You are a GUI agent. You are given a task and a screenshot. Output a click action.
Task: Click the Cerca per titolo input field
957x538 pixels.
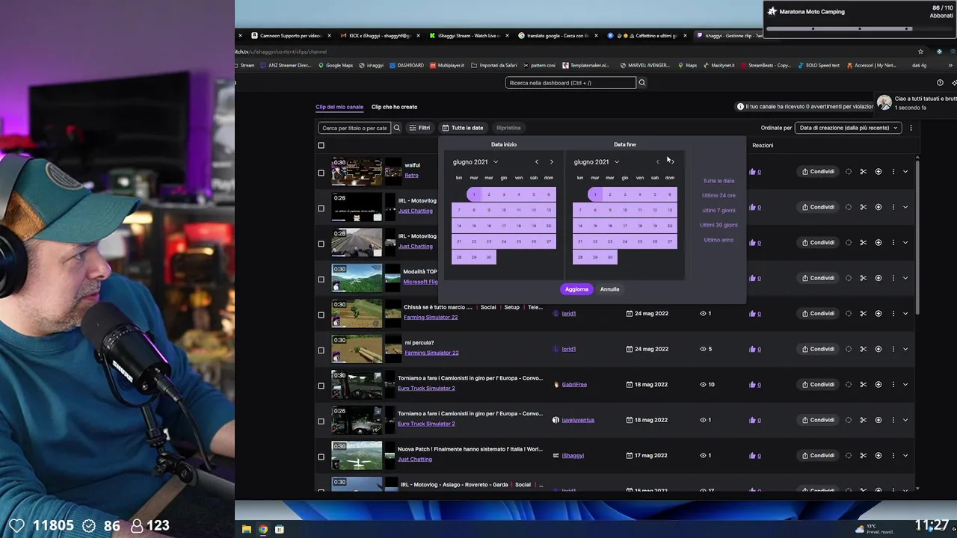[x=354, y=128]
